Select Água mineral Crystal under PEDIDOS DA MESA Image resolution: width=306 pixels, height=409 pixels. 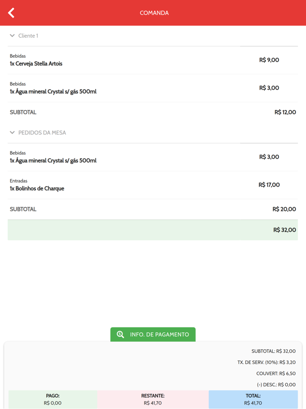click(x=53, y=161)
